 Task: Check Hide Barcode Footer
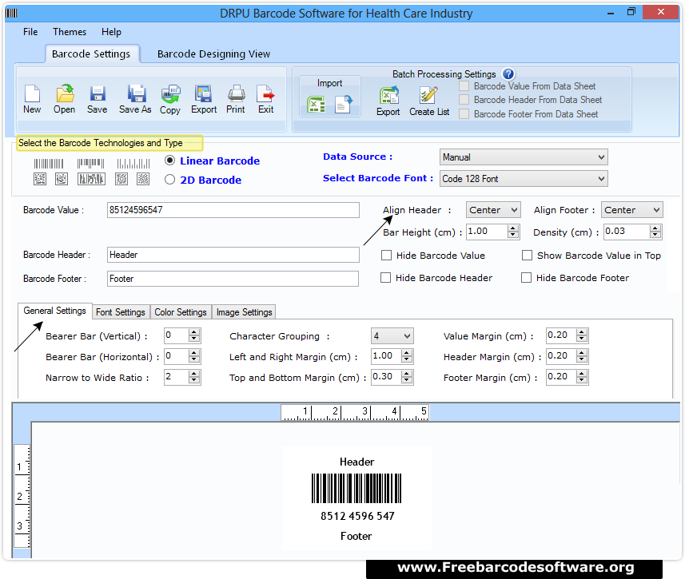click(x=526, y=277)
